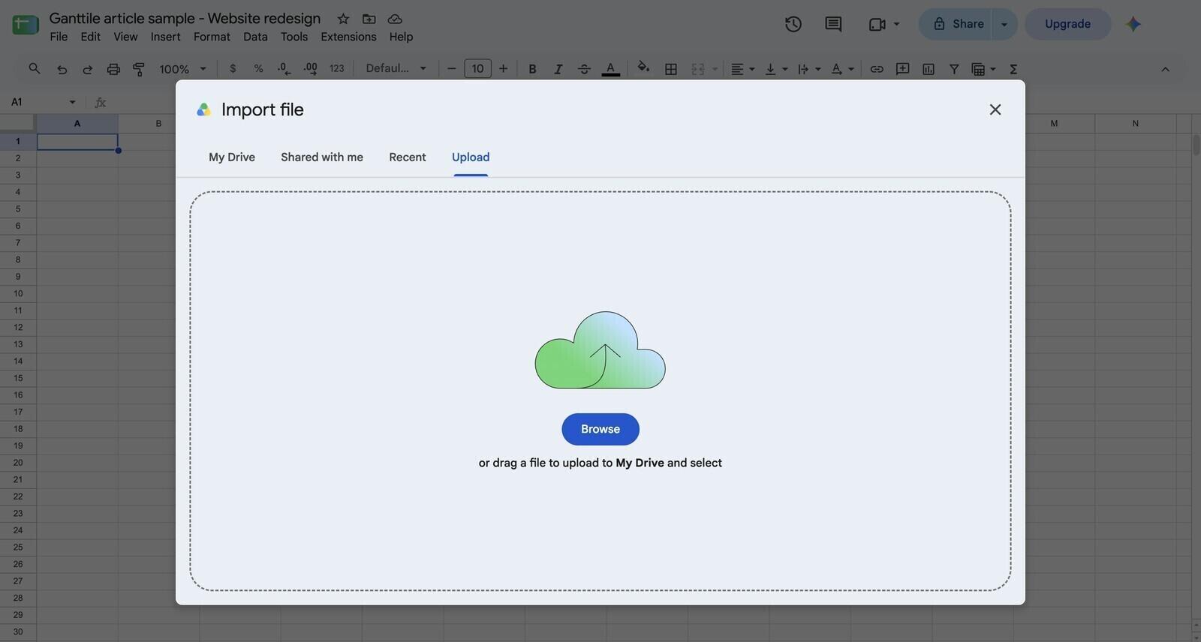Open the Gemini sparkle icon
Viewport: 1201px width, 642px height.
point(1133,24)
